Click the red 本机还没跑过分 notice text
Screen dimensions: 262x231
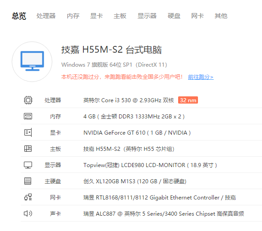pyautogui.click(x=122, y=77)
